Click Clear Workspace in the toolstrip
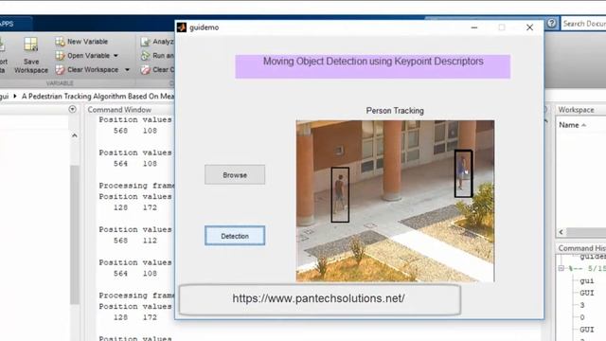The image size is (606, 341). [x=93, y=69]
